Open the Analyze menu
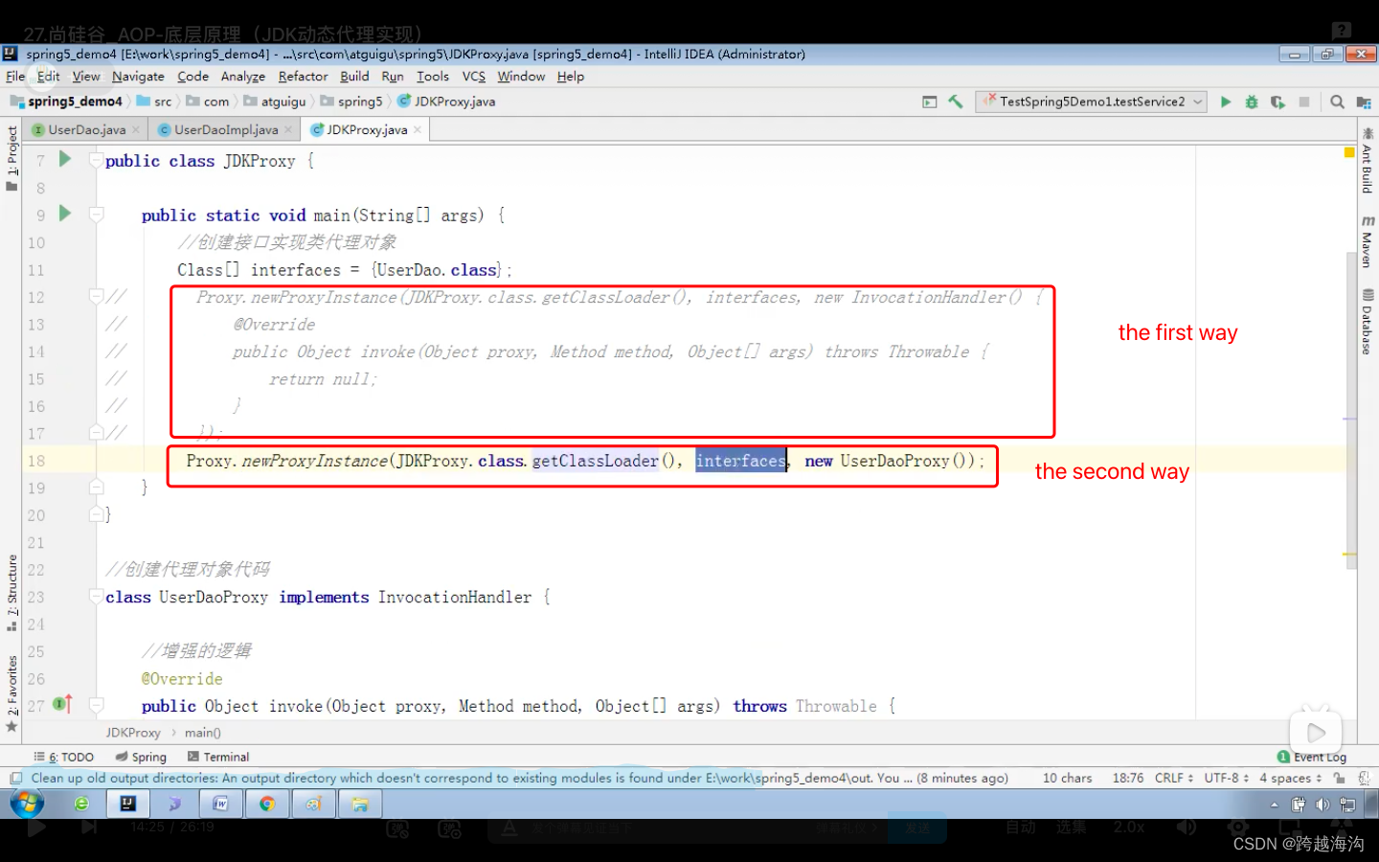Image resolution: width=1379 pixels, height=862 pixels. pos(242,77)
